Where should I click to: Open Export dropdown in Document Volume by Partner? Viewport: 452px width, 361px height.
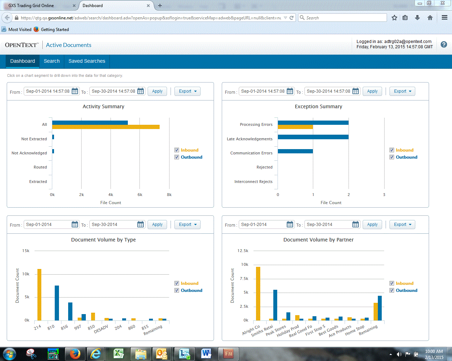tap(402, 225)
